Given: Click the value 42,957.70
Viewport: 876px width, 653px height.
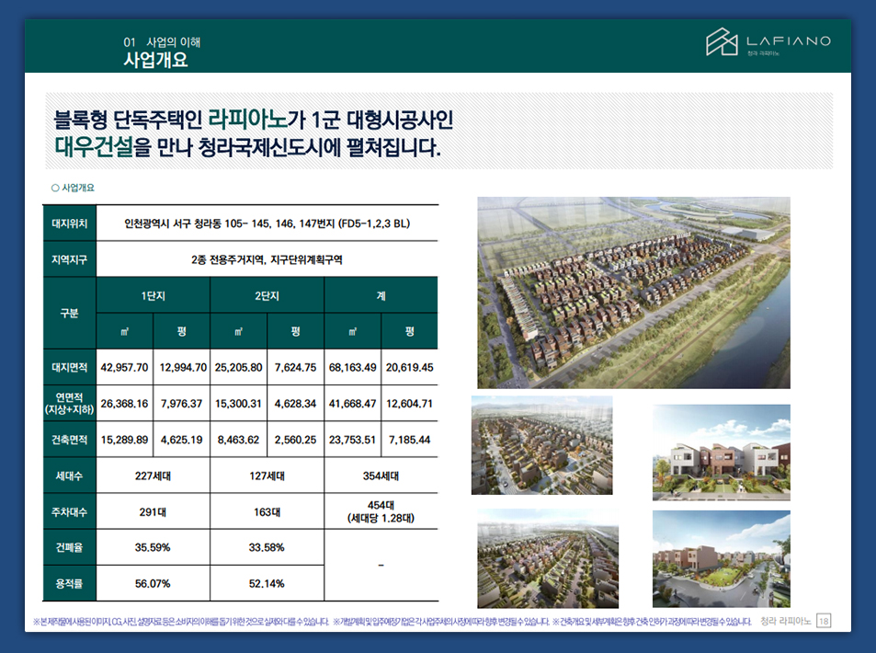Looking at the screenshot, I should point(125,367).
